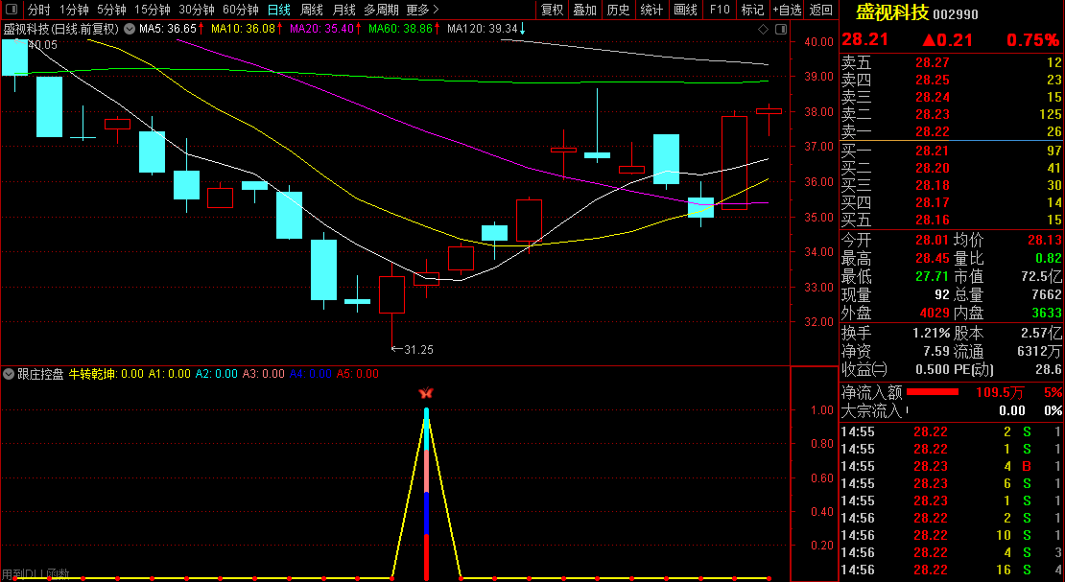Click the 返回 back button
1065x582 pixels.
coord(821,10)
